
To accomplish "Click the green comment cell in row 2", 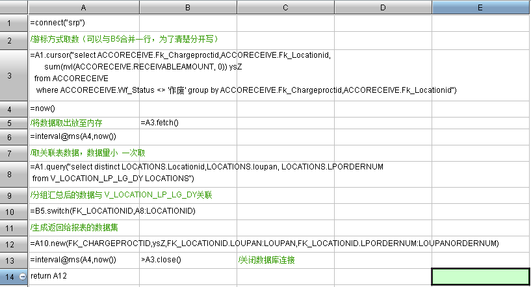I will pos(84,40).
